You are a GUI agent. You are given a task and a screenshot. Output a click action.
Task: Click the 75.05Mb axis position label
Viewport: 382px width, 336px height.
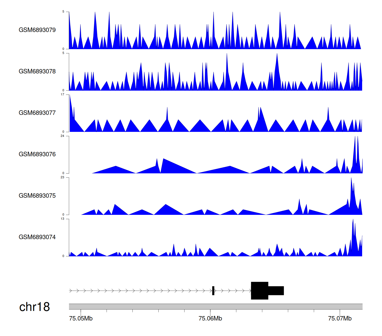coord(81,319)
